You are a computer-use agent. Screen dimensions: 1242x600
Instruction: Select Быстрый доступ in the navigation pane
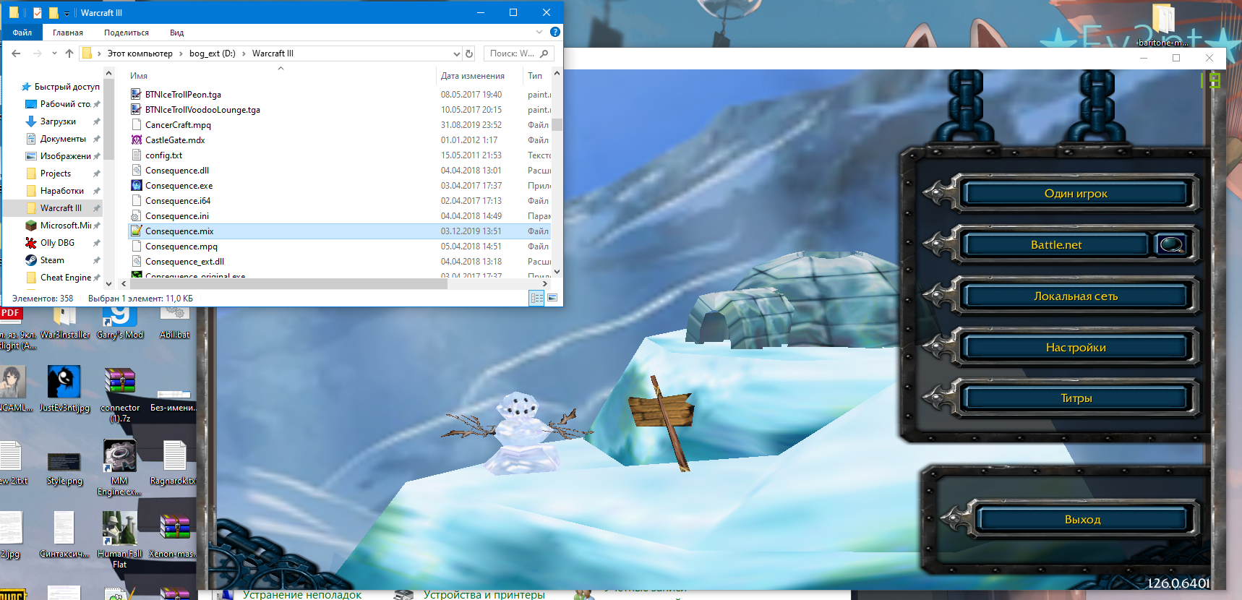click(67, 87)
